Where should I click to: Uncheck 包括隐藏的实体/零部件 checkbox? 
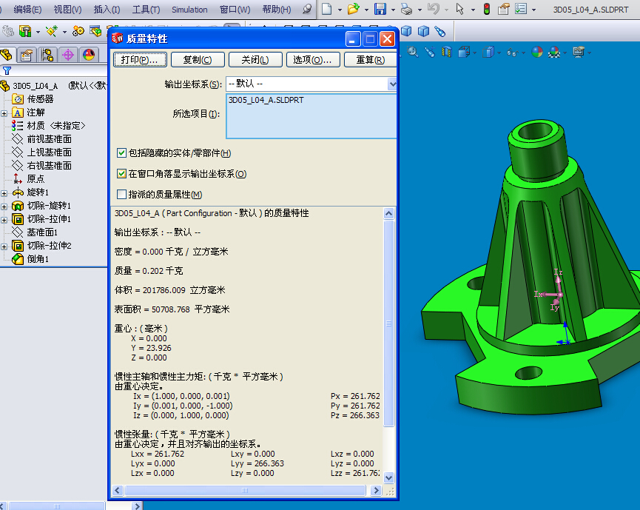(x=122, y=153)
